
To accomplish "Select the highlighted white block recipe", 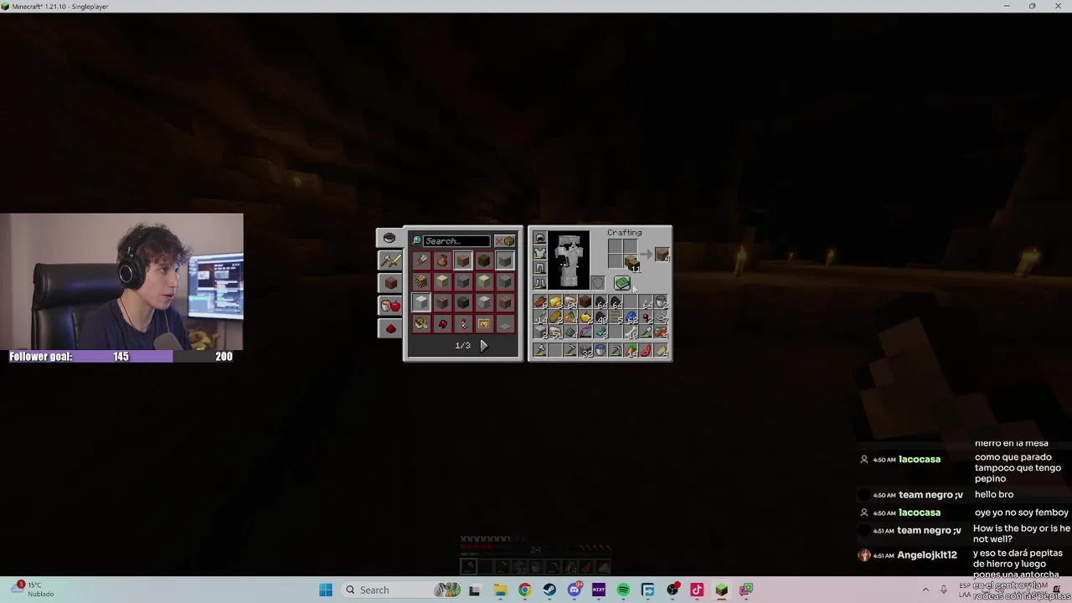I will coord(421,302).
